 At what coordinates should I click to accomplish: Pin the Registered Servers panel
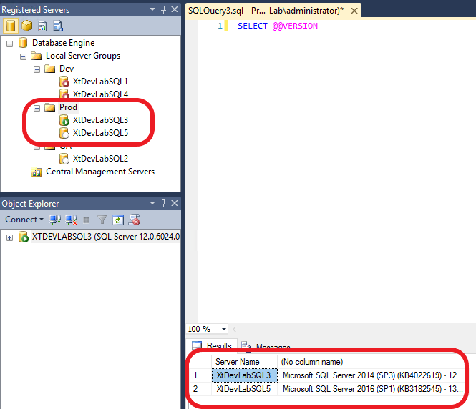pyautogui.click(x=163, y=9)
